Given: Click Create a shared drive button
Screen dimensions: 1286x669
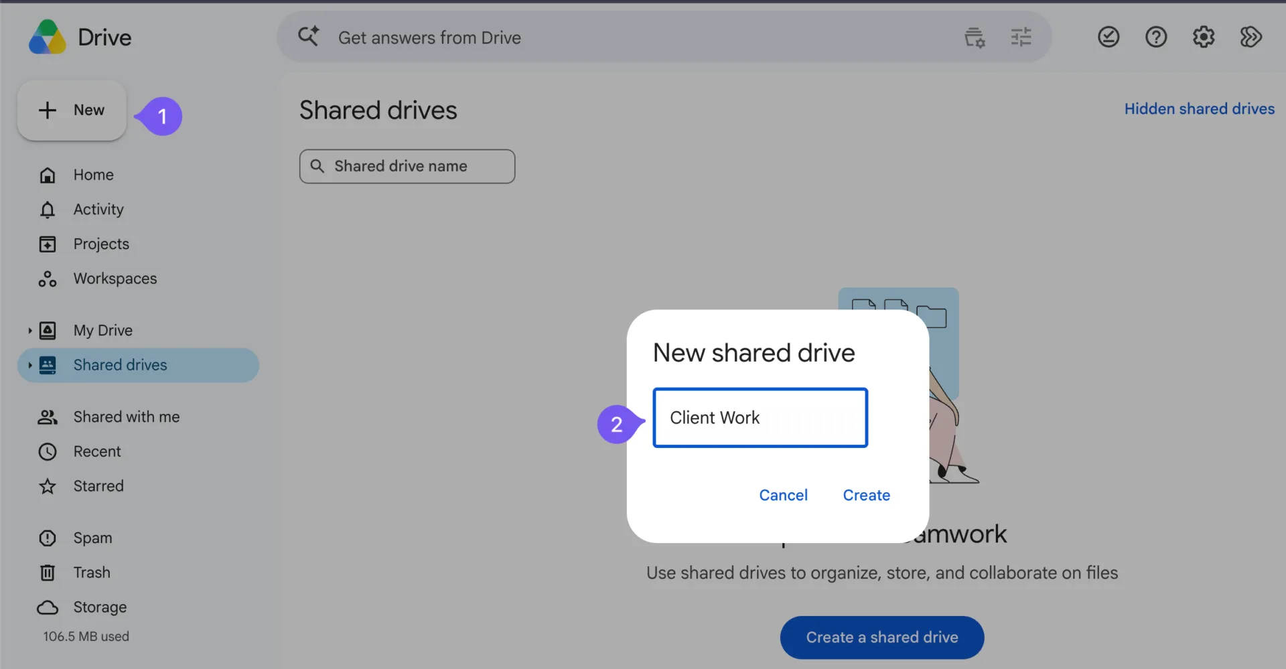Looking at the screenshot, I should tap(881, 638).
